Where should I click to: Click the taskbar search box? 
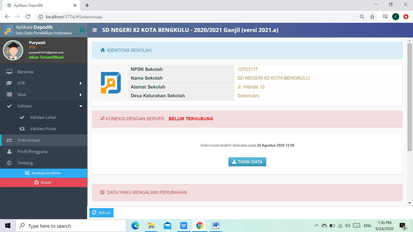71,226
